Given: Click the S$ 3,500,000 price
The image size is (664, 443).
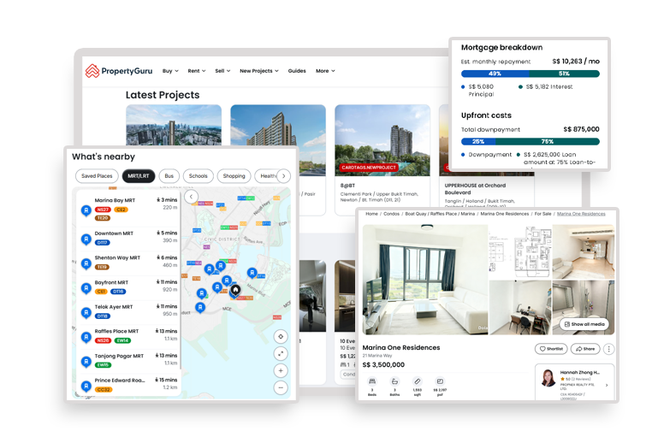Looking at the screenshot, I should (383, 364).
